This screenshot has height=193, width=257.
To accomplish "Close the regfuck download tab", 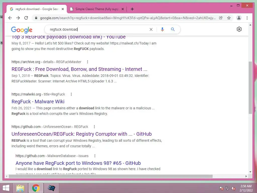I will point(62,9).
